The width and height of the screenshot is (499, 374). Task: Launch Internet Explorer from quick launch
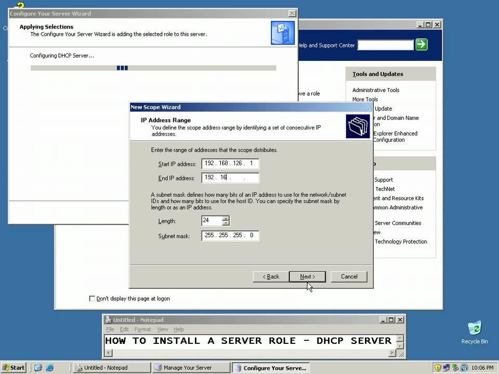coord(50,368)
